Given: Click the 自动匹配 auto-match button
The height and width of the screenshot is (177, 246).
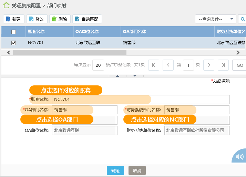Looking at the screenshot, I should point(87,19).
